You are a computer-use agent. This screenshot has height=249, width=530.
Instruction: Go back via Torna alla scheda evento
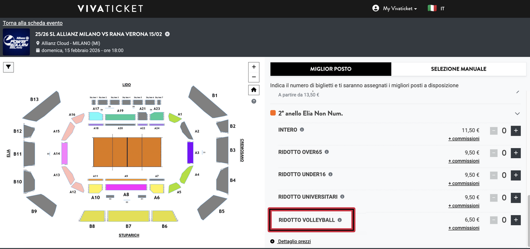click(x=33, y=23)
